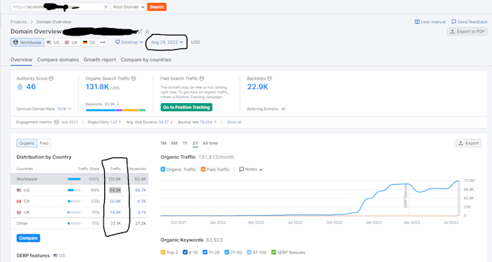
Task: Open the Notes dropdown
Action: [251, 170]
